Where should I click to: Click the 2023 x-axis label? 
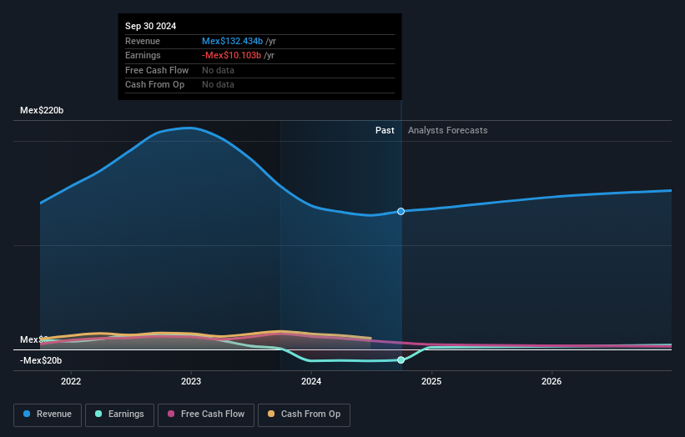pyautogui.click(x=191, y=381)
